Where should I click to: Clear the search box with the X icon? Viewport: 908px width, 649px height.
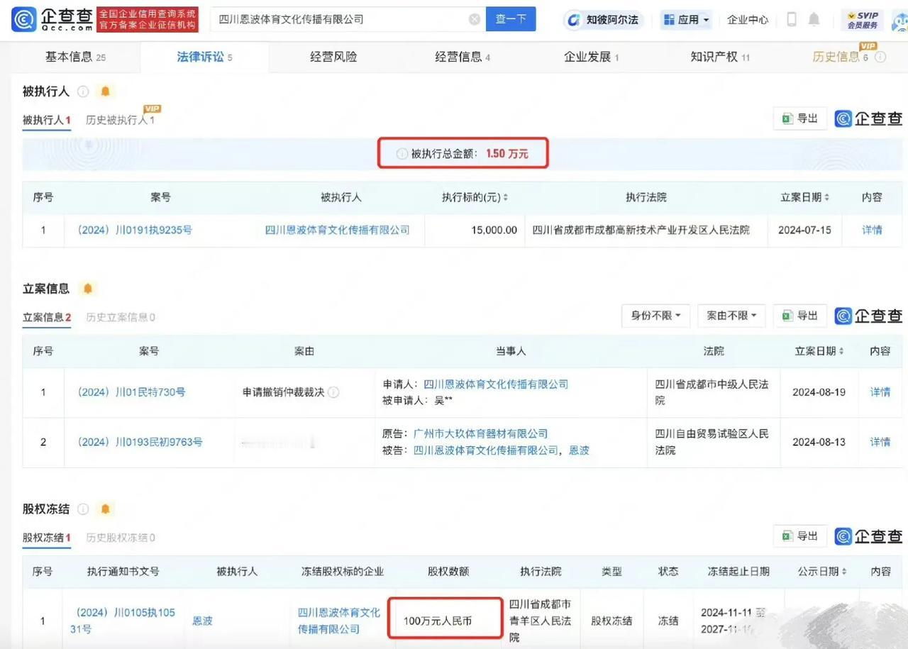pyautogui.click(x=475, y=19)
